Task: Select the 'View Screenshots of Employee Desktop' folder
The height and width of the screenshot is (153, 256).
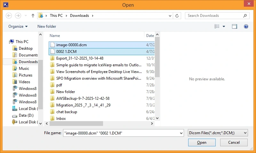Action: 99,71
